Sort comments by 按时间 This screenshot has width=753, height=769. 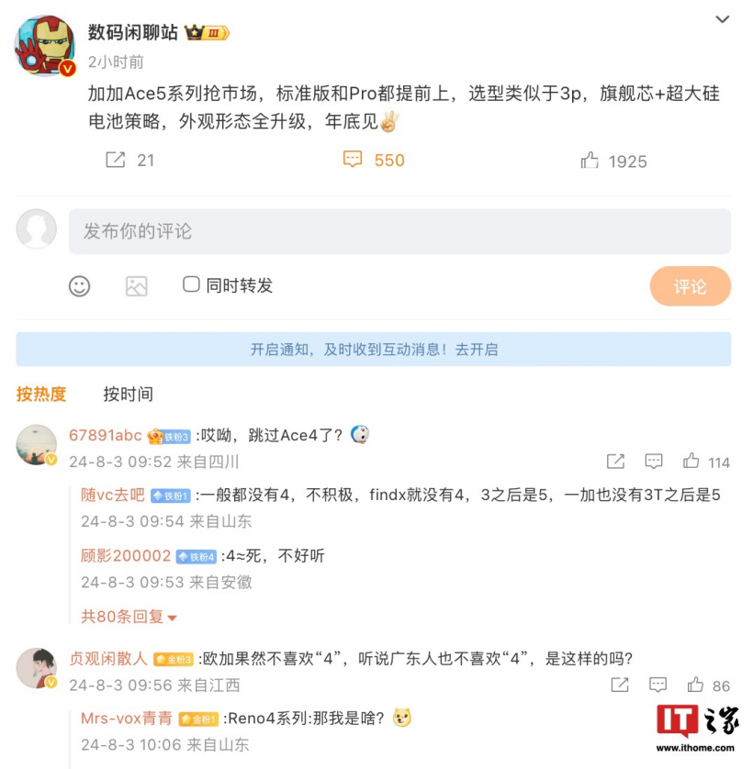point(129,394)
